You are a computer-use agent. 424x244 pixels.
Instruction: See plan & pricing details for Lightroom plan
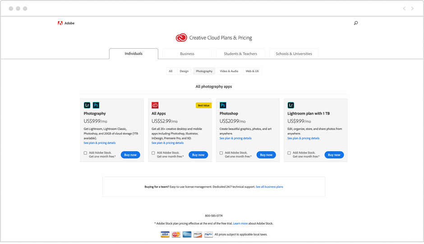(304, 138)
